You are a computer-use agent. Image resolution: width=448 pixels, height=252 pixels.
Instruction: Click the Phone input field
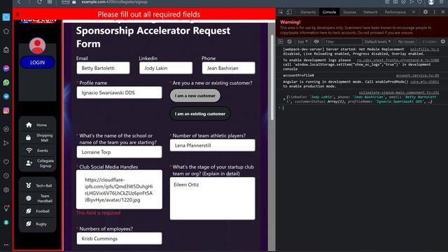(x=229, y=68)
